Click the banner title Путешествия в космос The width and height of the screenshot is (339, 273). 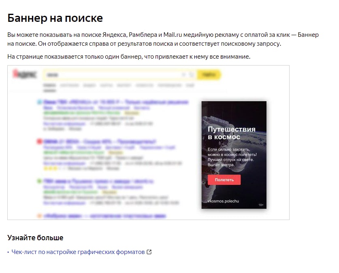[x=231, y=133]
